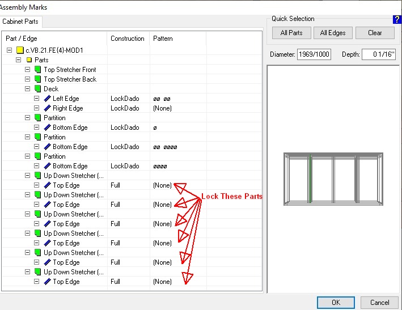Confirm with the OK button

click(x=336, y=302)
